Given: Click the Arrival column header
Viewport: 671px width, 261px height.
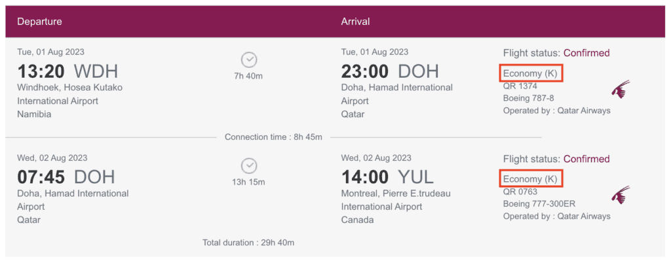Looking at the screenshot, I should [355, 22].
